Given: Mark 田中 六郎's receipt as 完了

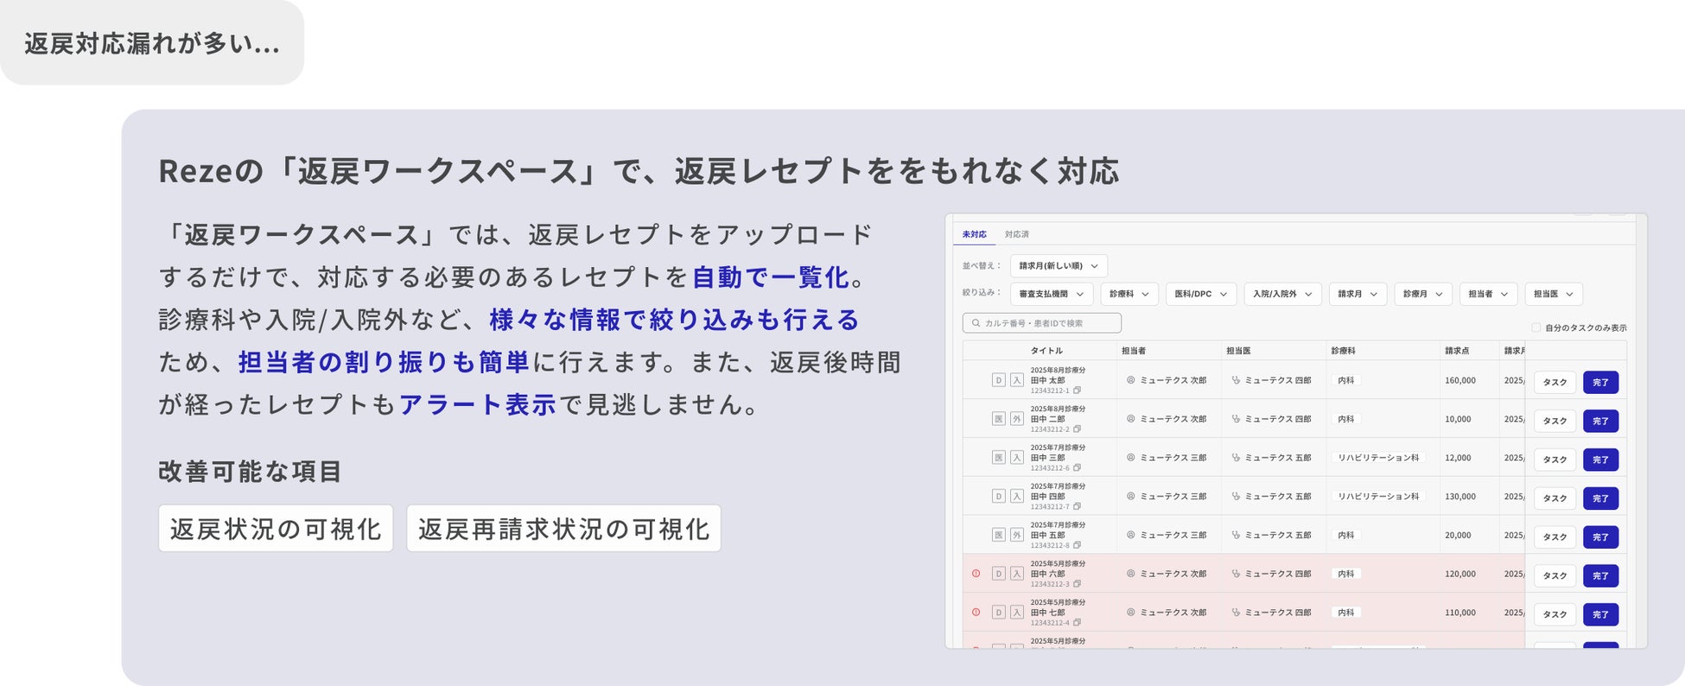Looking at the screenshot, I should 1600,576.
